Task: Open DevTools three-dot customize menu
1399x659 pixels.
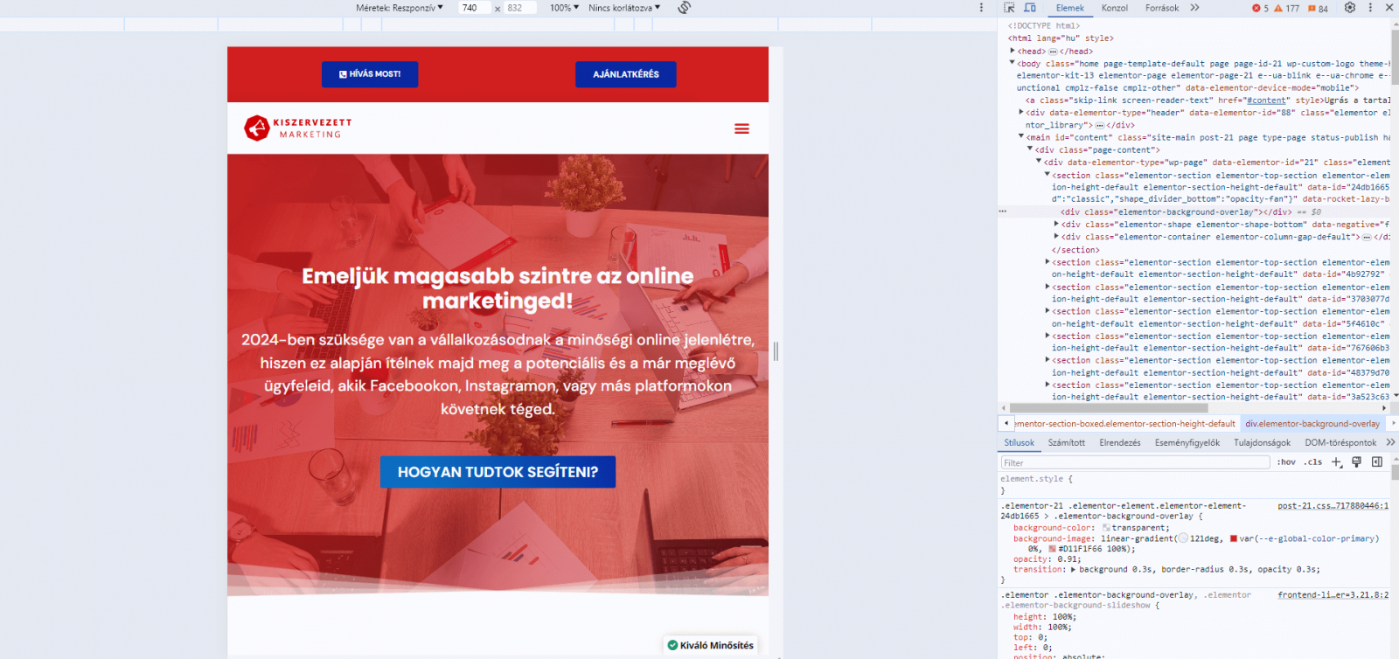Action: coord(1370,8)
